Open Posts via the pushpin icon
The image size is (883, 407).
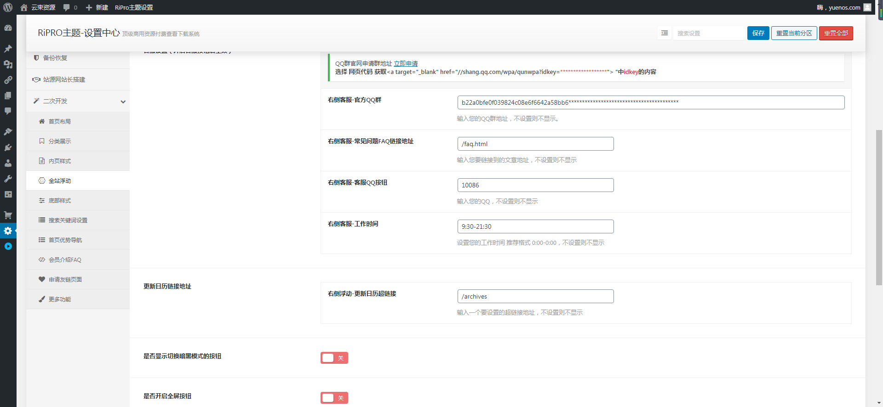(8, 48)
